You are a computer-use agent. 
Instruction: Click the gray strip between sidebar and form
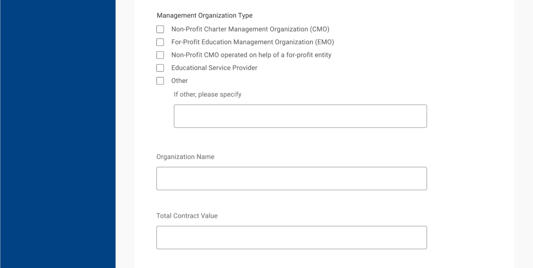[x=125, y=134]
